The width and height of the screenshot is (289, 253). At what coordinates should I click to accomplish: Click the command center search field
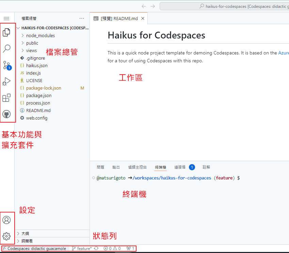pos(224,6)
